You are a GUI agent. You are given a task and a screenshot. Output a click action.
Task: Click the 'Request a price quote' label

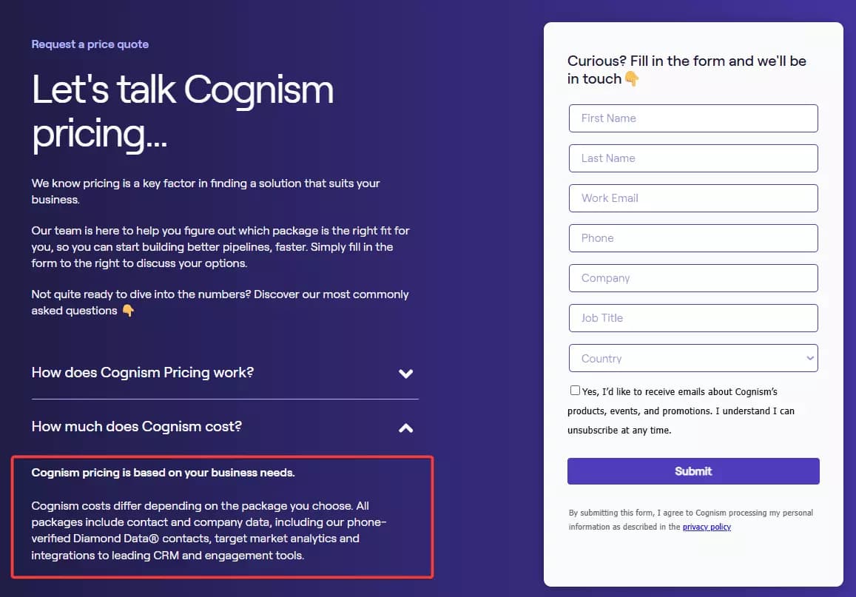point(90,44)
